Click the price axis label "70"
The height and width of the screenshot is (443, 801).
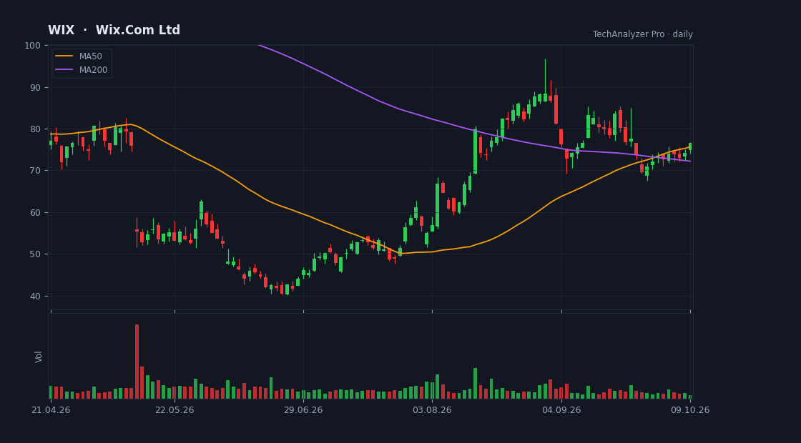(35, 171)
